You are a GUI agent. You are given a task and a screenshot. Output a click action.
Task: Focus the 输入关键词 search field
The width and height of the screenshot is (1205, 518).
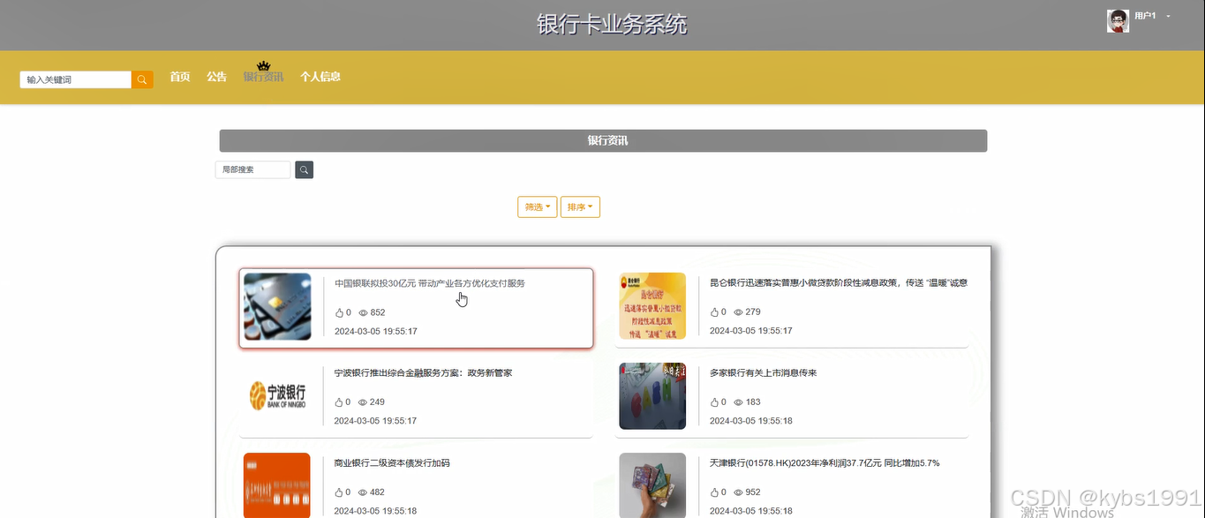[76, 79]
